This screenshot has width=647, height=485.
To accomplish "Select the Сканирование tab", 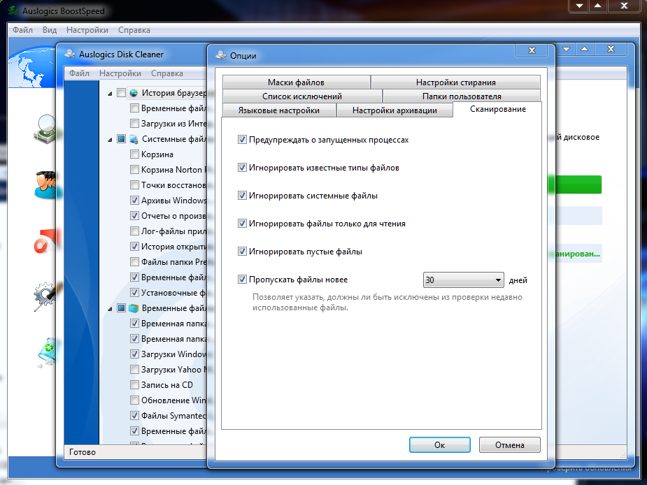I will [497, 109].
